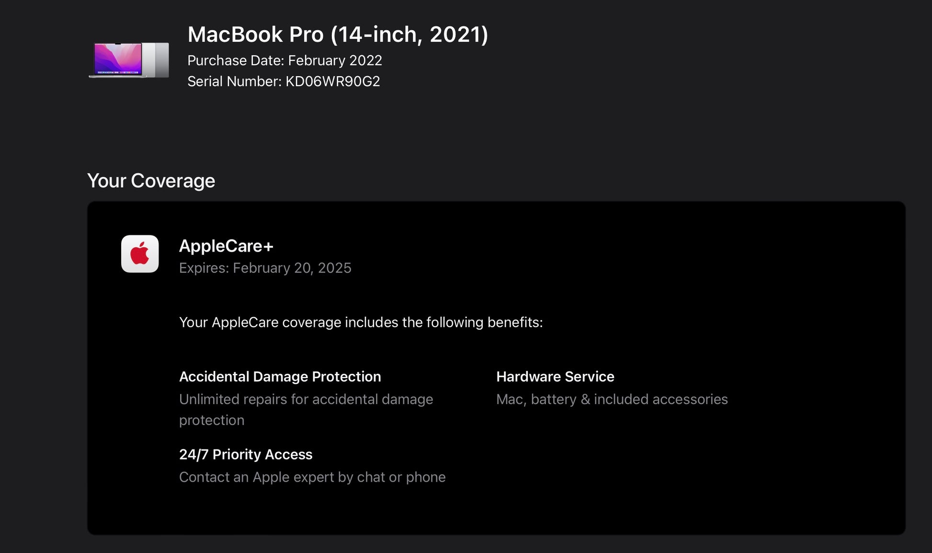Select the 24/7 Priority Access heading
Screen dimensions: 932x553
coord(245,454)
